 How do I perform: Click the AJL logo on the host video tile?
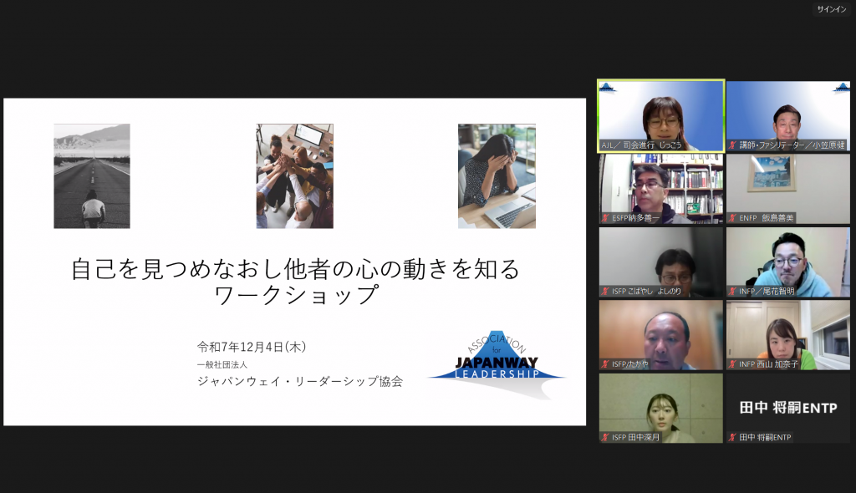607,87
